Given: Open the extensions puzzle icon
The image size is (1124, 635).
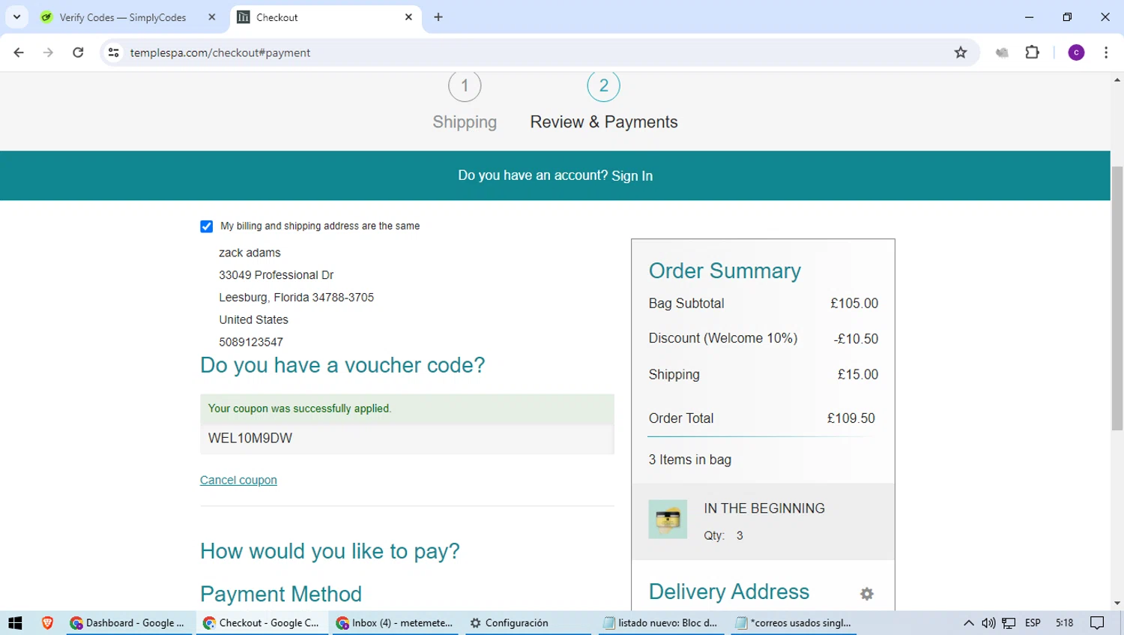Looking at the screenshot, I should (1033, 52).
